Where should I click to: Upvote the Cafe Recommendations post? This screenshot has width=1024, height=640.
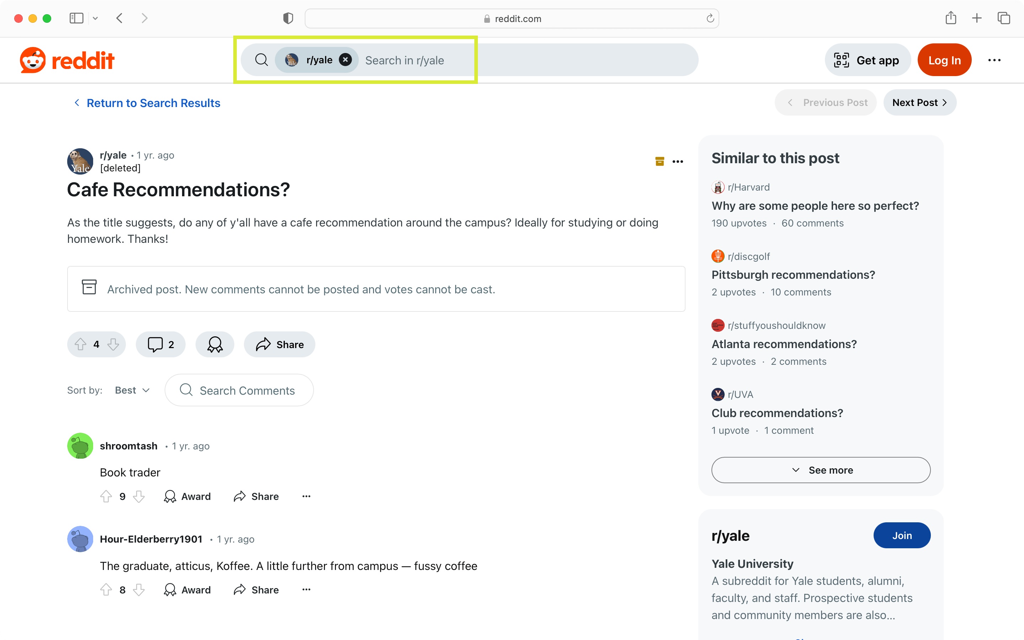(x=80, y=344)
